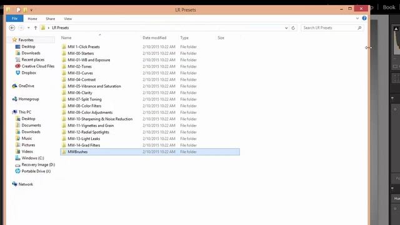Open the Quick Access Toolbar customize arrow
400x225 pixels.
point(31,10)
